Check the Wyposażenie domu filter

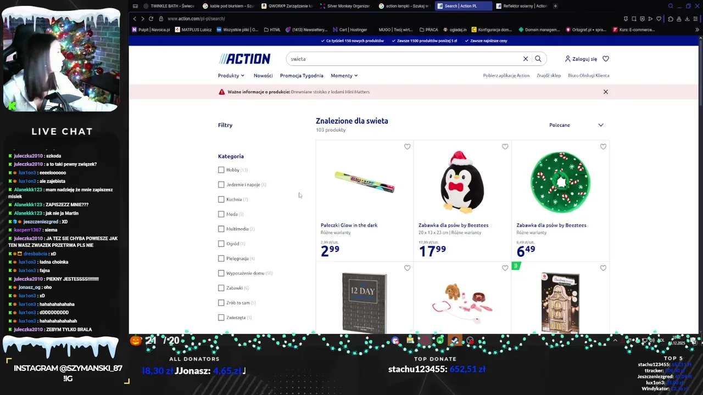click(221, 273)
